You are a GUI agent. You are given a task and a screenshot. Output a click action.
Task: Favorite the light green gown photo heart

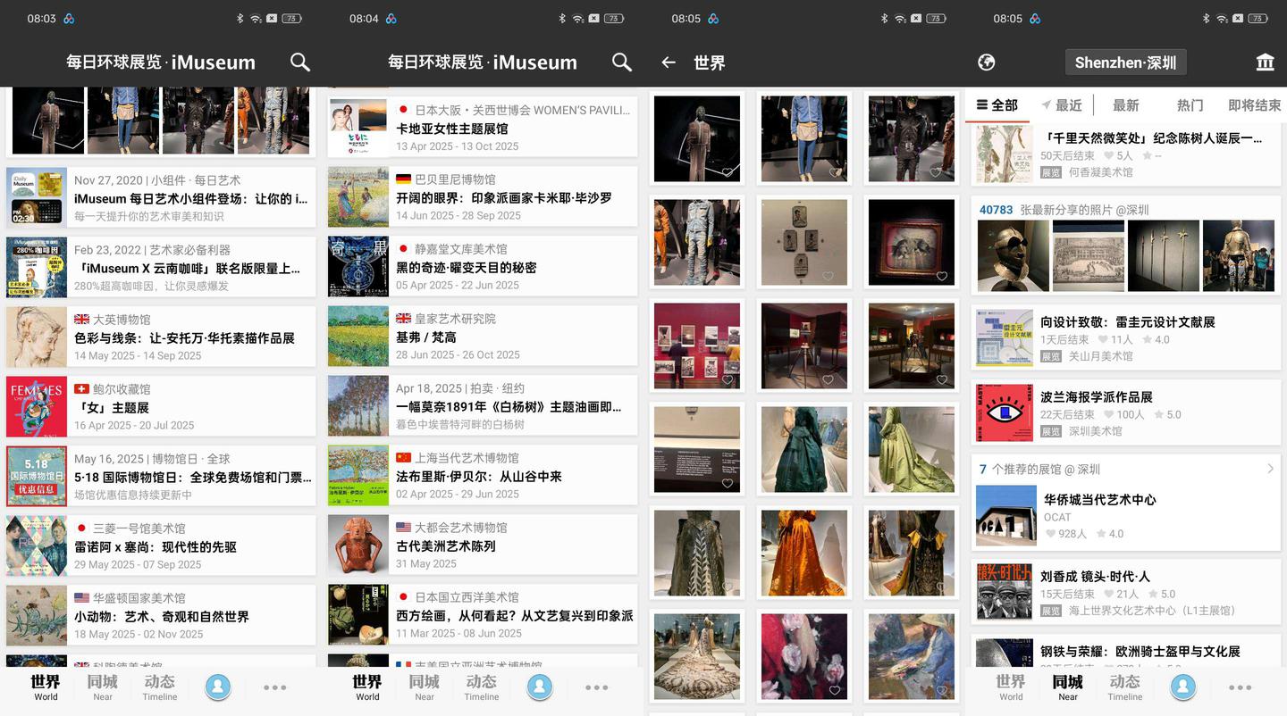(941, 484)
